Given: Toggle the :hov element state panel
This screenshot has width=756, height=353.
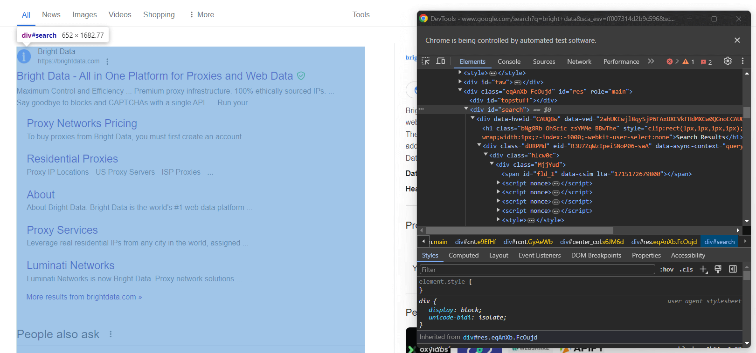Looking at the screenshot, I should coord(666,269).
